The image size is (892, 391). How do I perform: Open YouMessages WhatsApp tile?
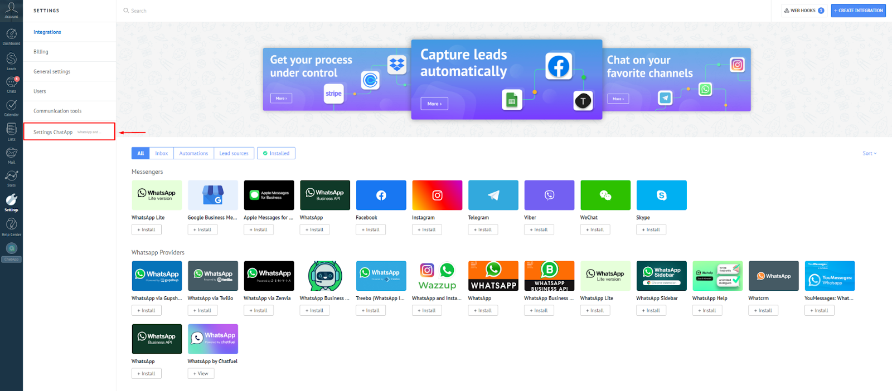(830, 276)
